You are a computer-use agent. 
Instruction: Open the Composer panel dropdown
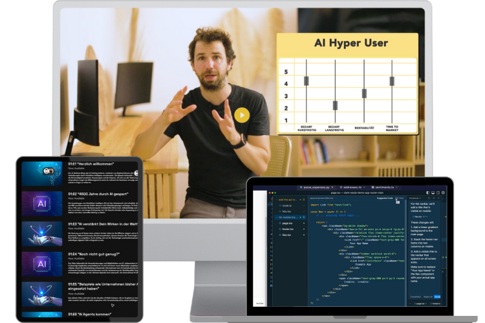tap(415, 197)
